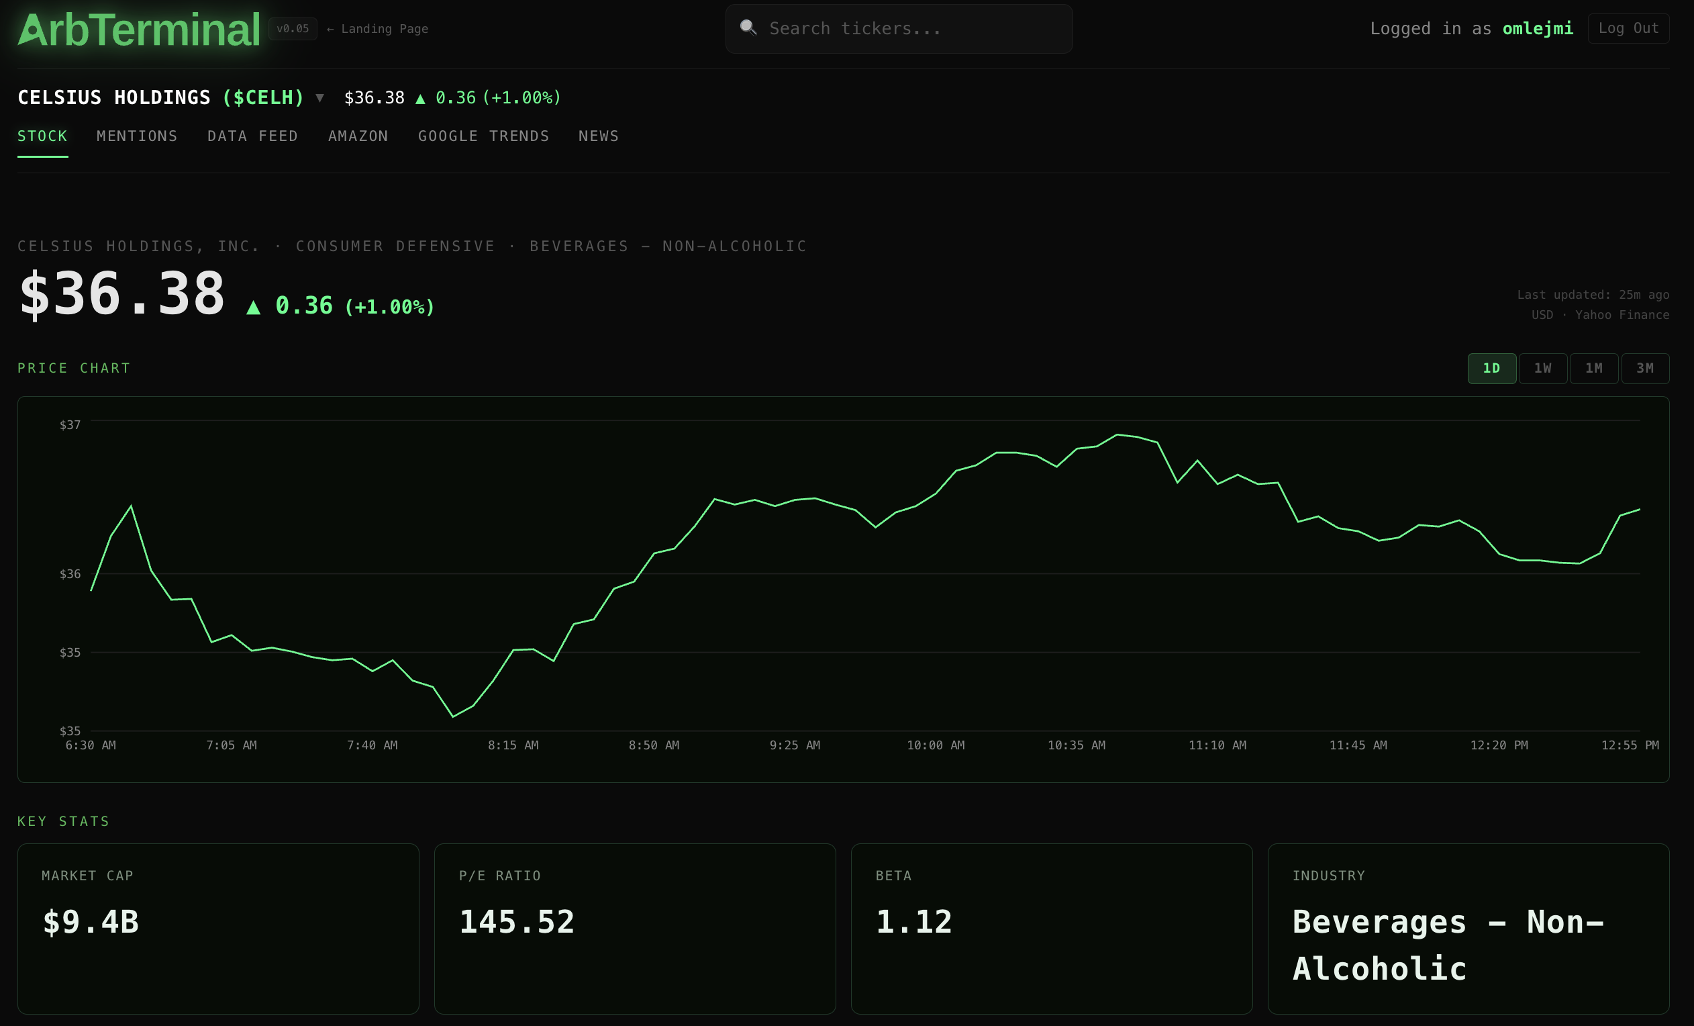Open the News tab
The height and width of the screenshot is (1026, 1694).
click(598, 136)
